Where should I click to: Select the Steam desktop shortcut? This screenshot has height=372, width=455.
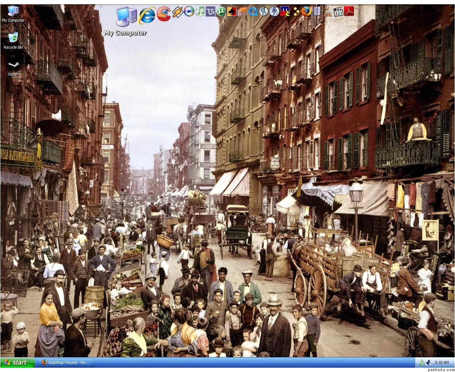(x=13, y=67)
